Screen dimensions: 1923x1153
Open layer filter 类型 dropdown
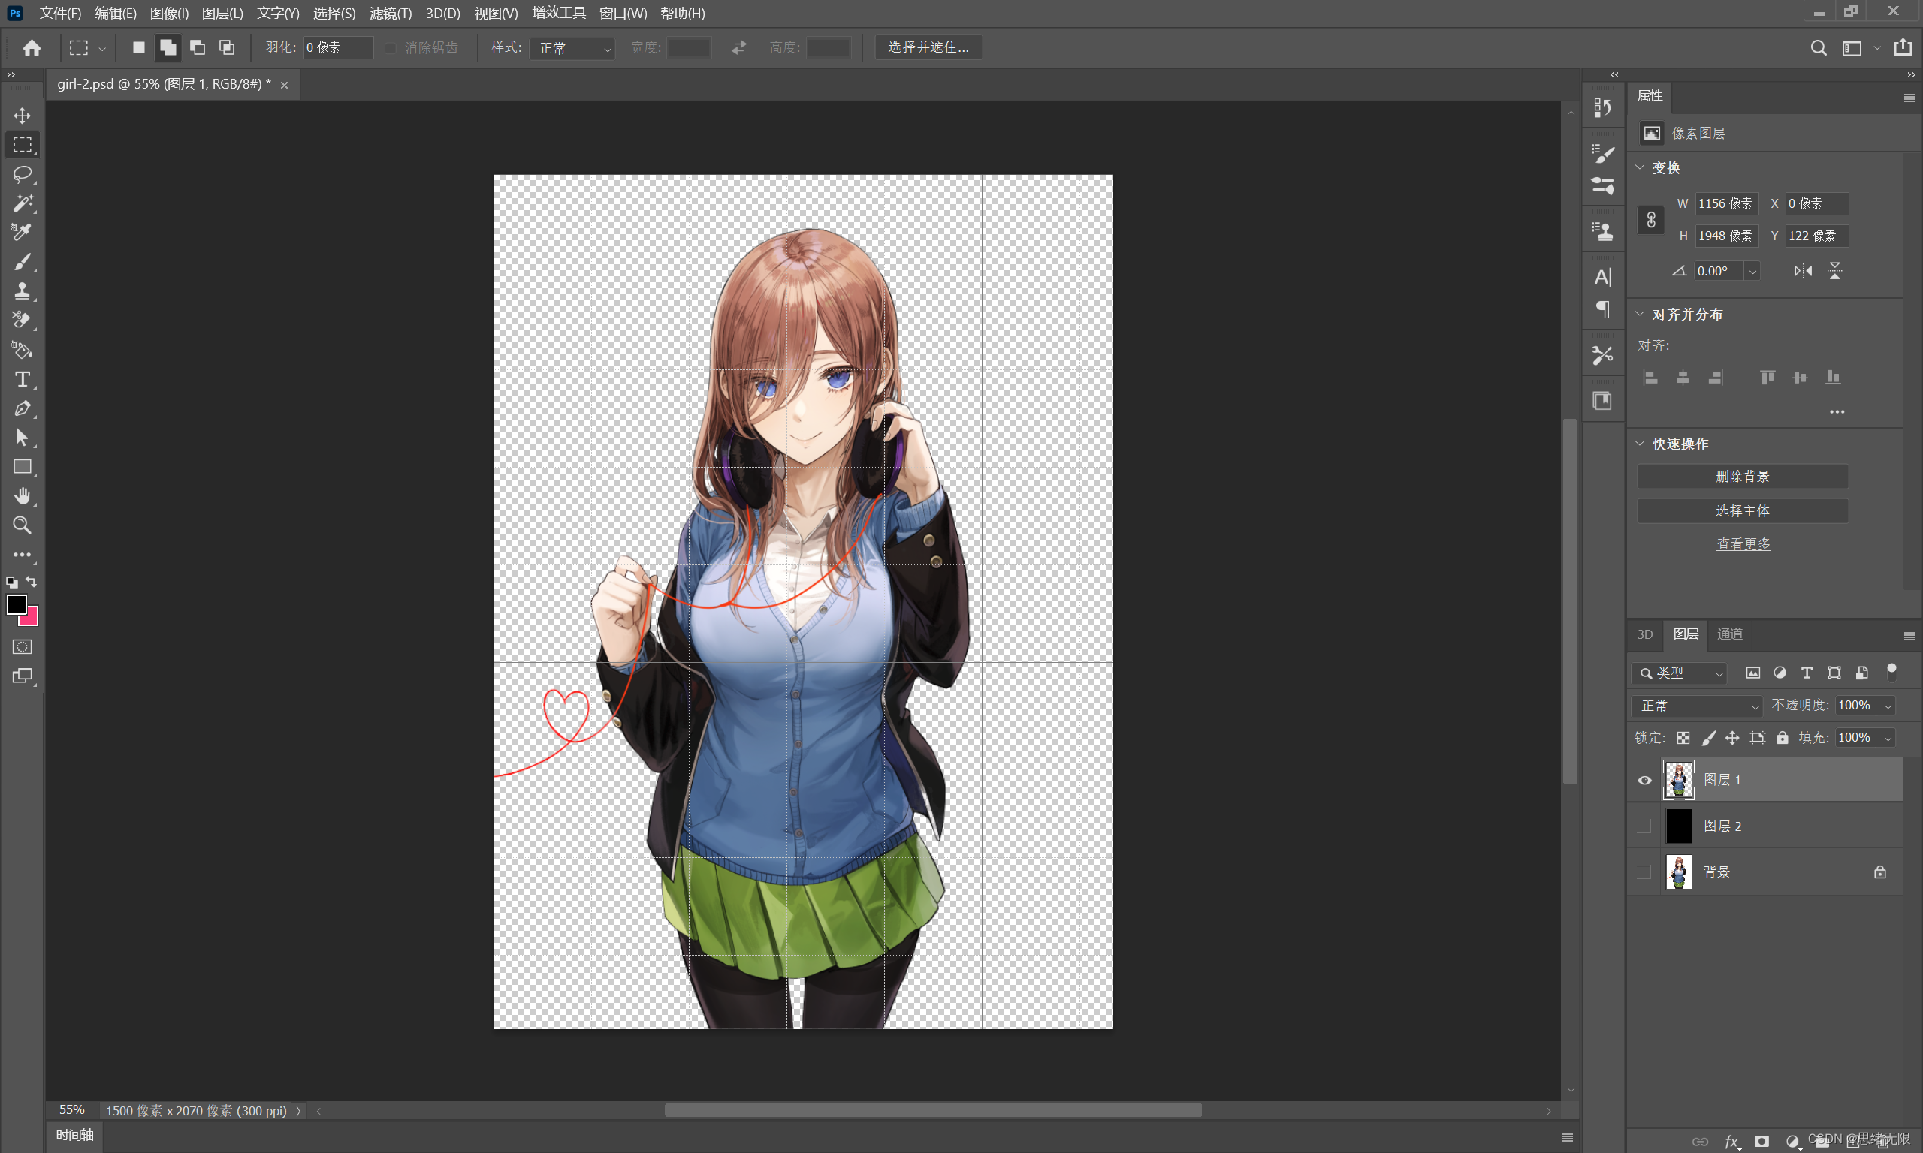click(1679, 673)
